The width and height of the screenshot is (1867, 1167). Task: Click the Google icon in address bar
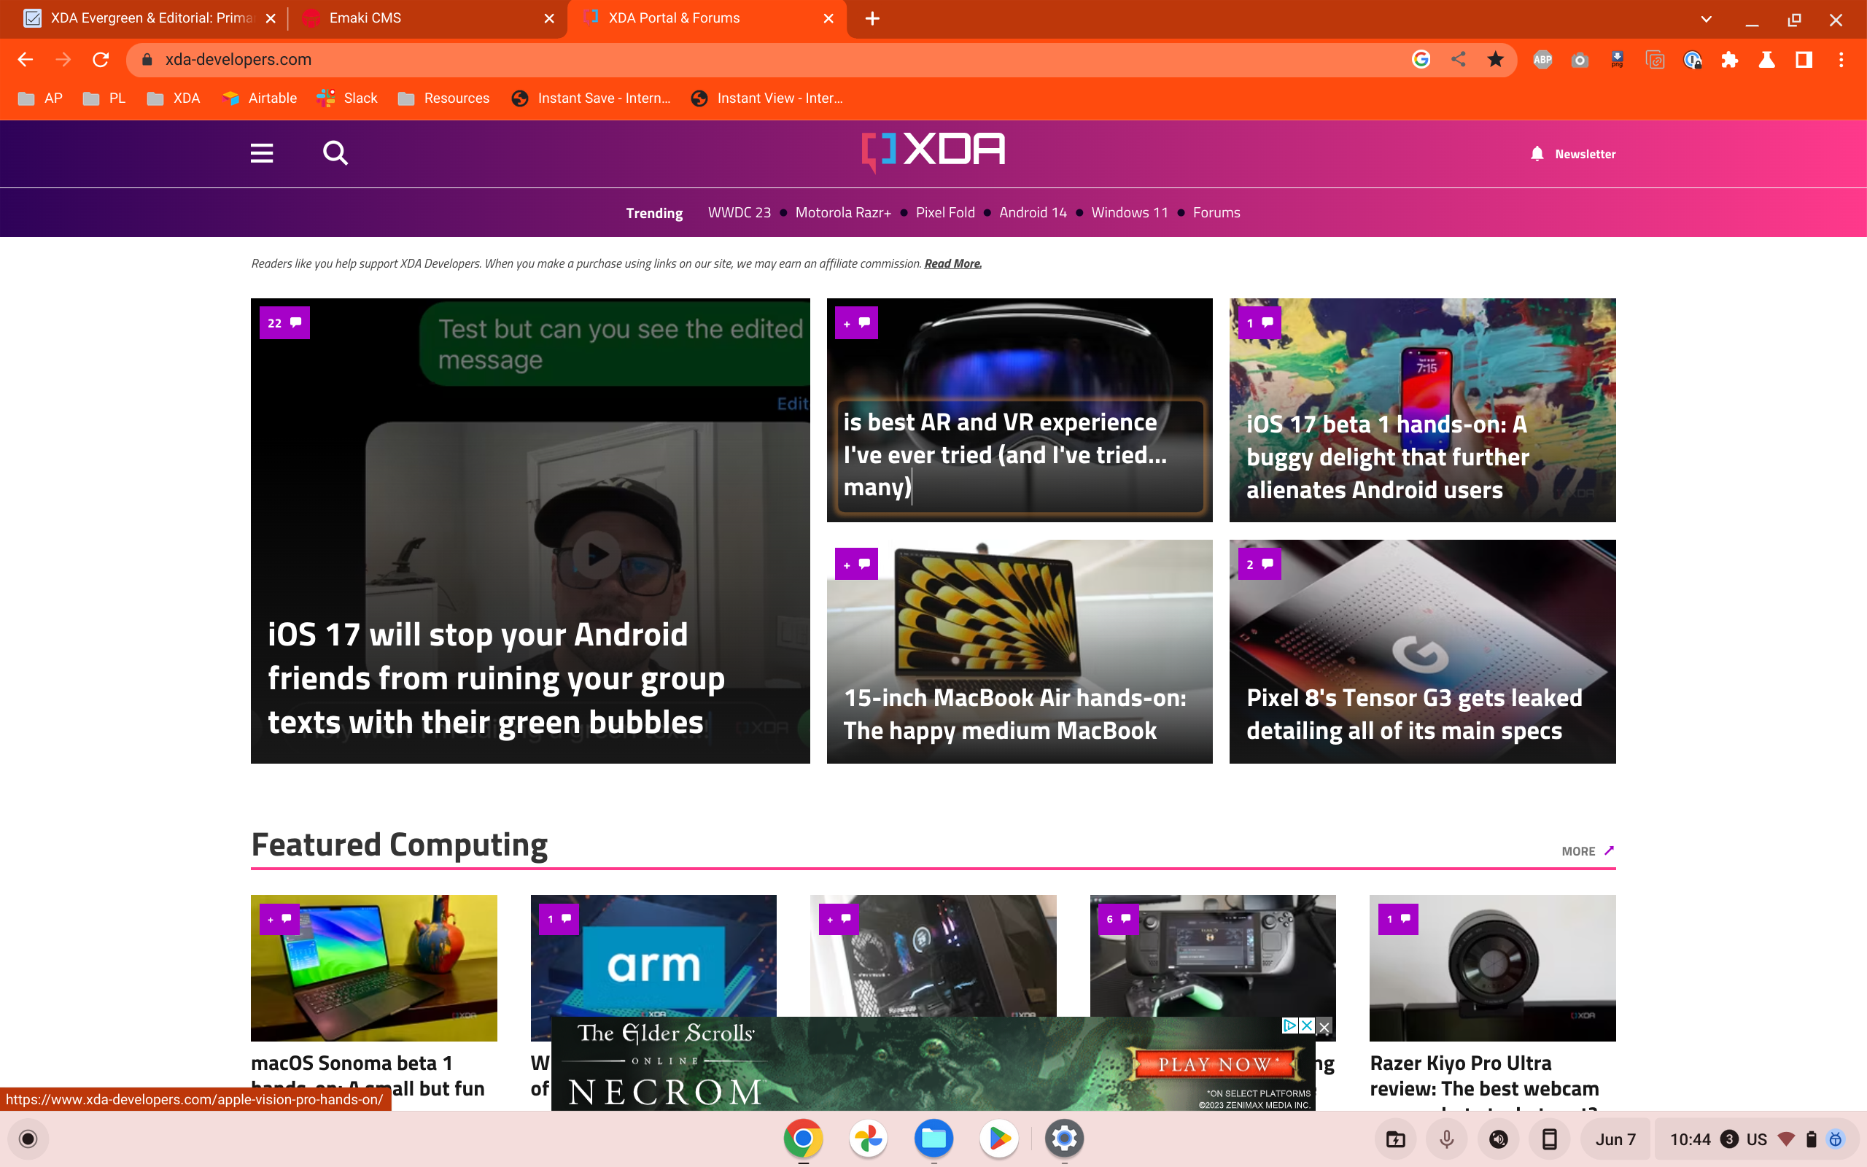1421,59
